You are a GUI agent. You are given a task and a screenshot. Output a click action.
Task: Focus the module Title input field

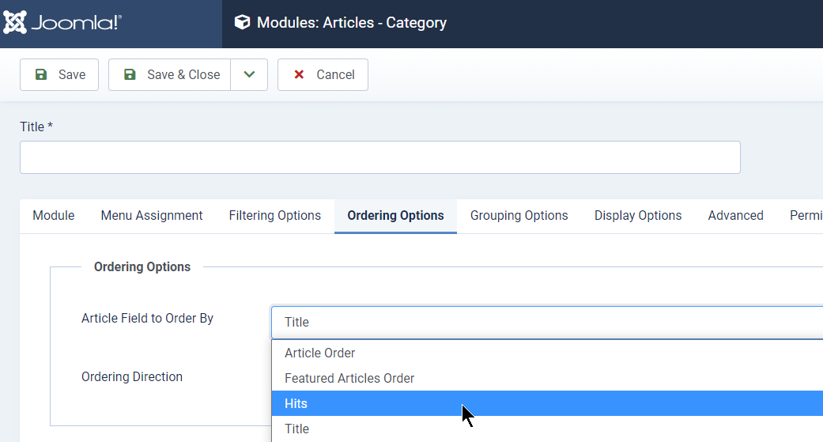point(380,157)
